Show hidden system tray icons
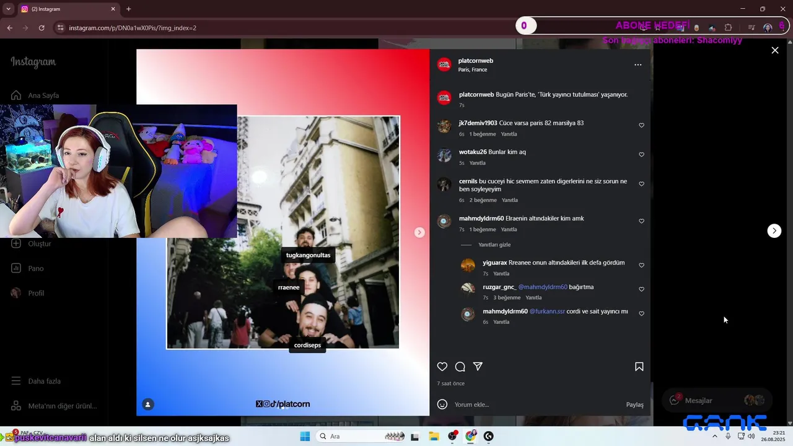 coord(714,436)
